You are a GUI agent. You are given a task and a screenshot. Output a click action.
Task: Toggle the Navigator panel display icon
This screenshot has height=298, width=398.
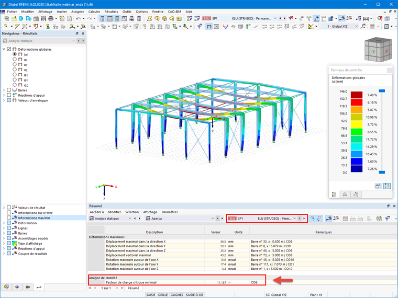pos(102,18)
